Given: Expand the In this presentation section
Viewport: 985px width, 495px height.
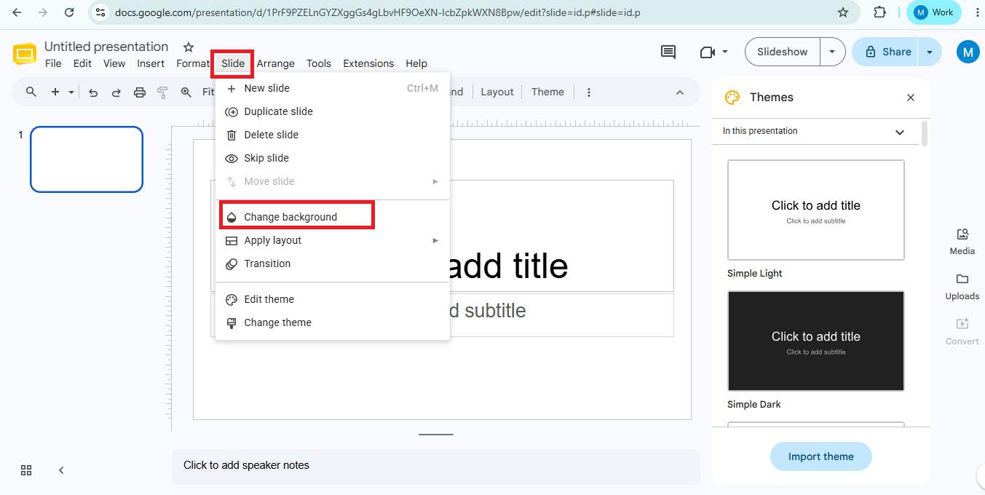Looking at the screenshot, I should tap(815, 132).
